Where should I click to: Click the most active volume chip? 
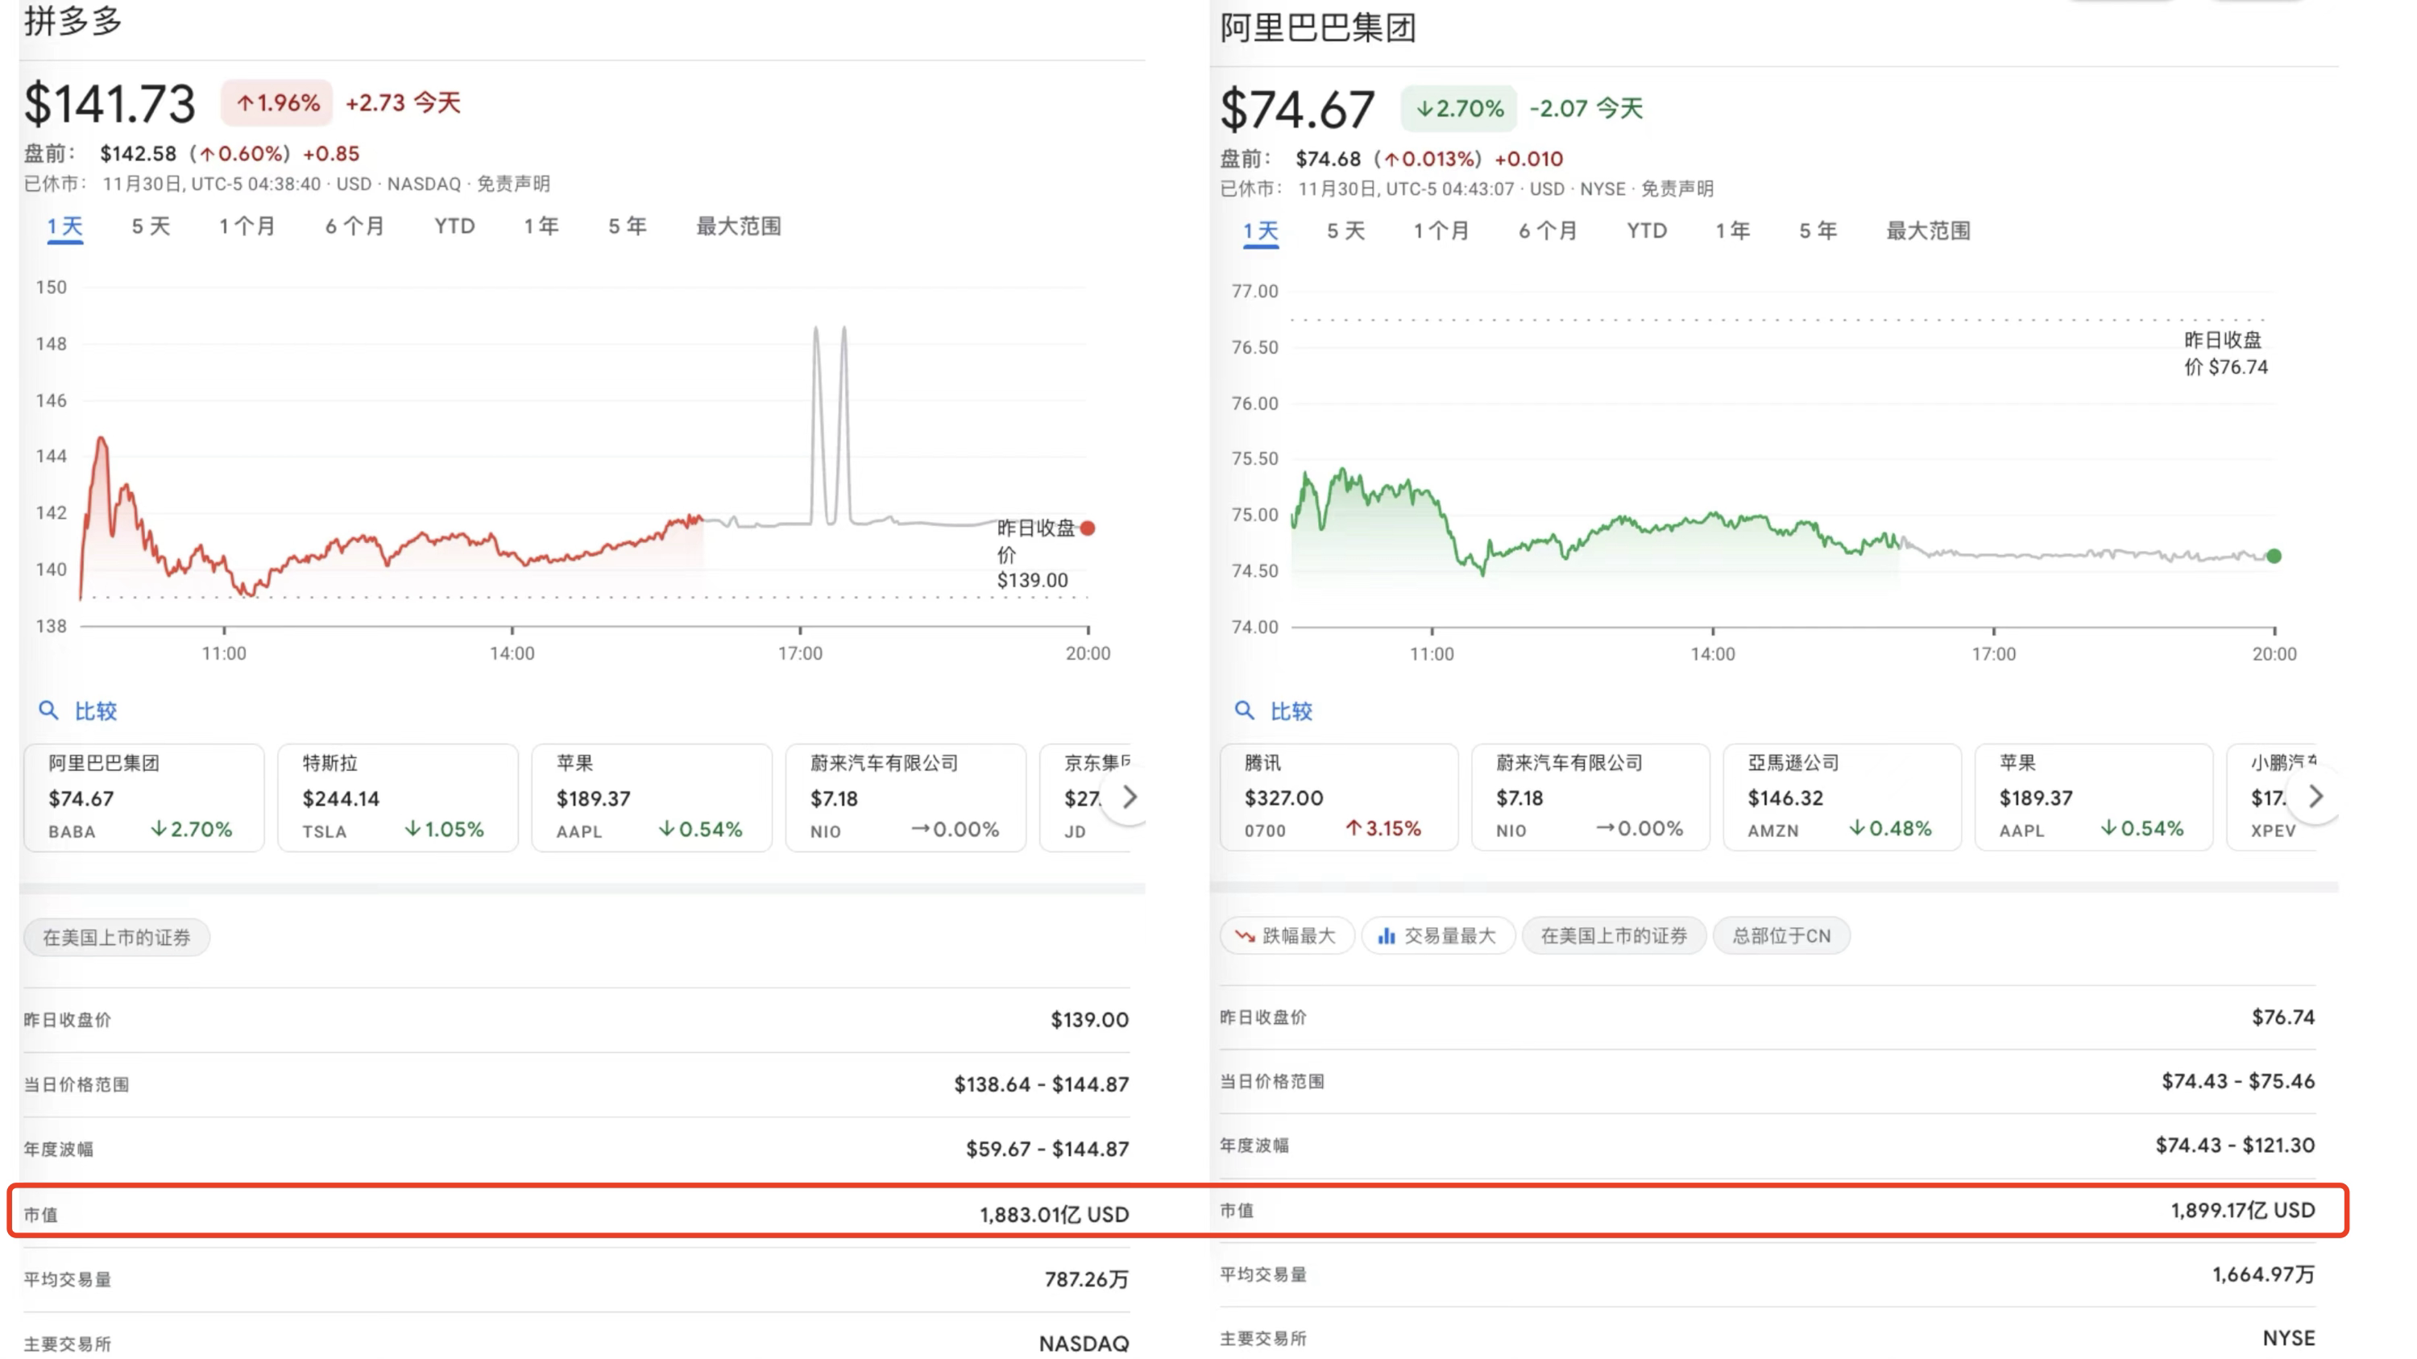point(1437,935)
